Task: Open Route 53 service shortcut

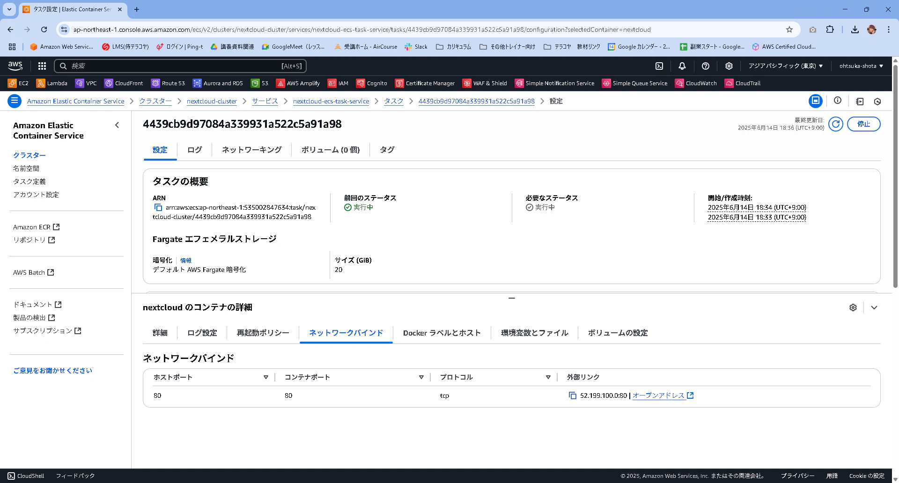Action: click(x=168, y=83)
